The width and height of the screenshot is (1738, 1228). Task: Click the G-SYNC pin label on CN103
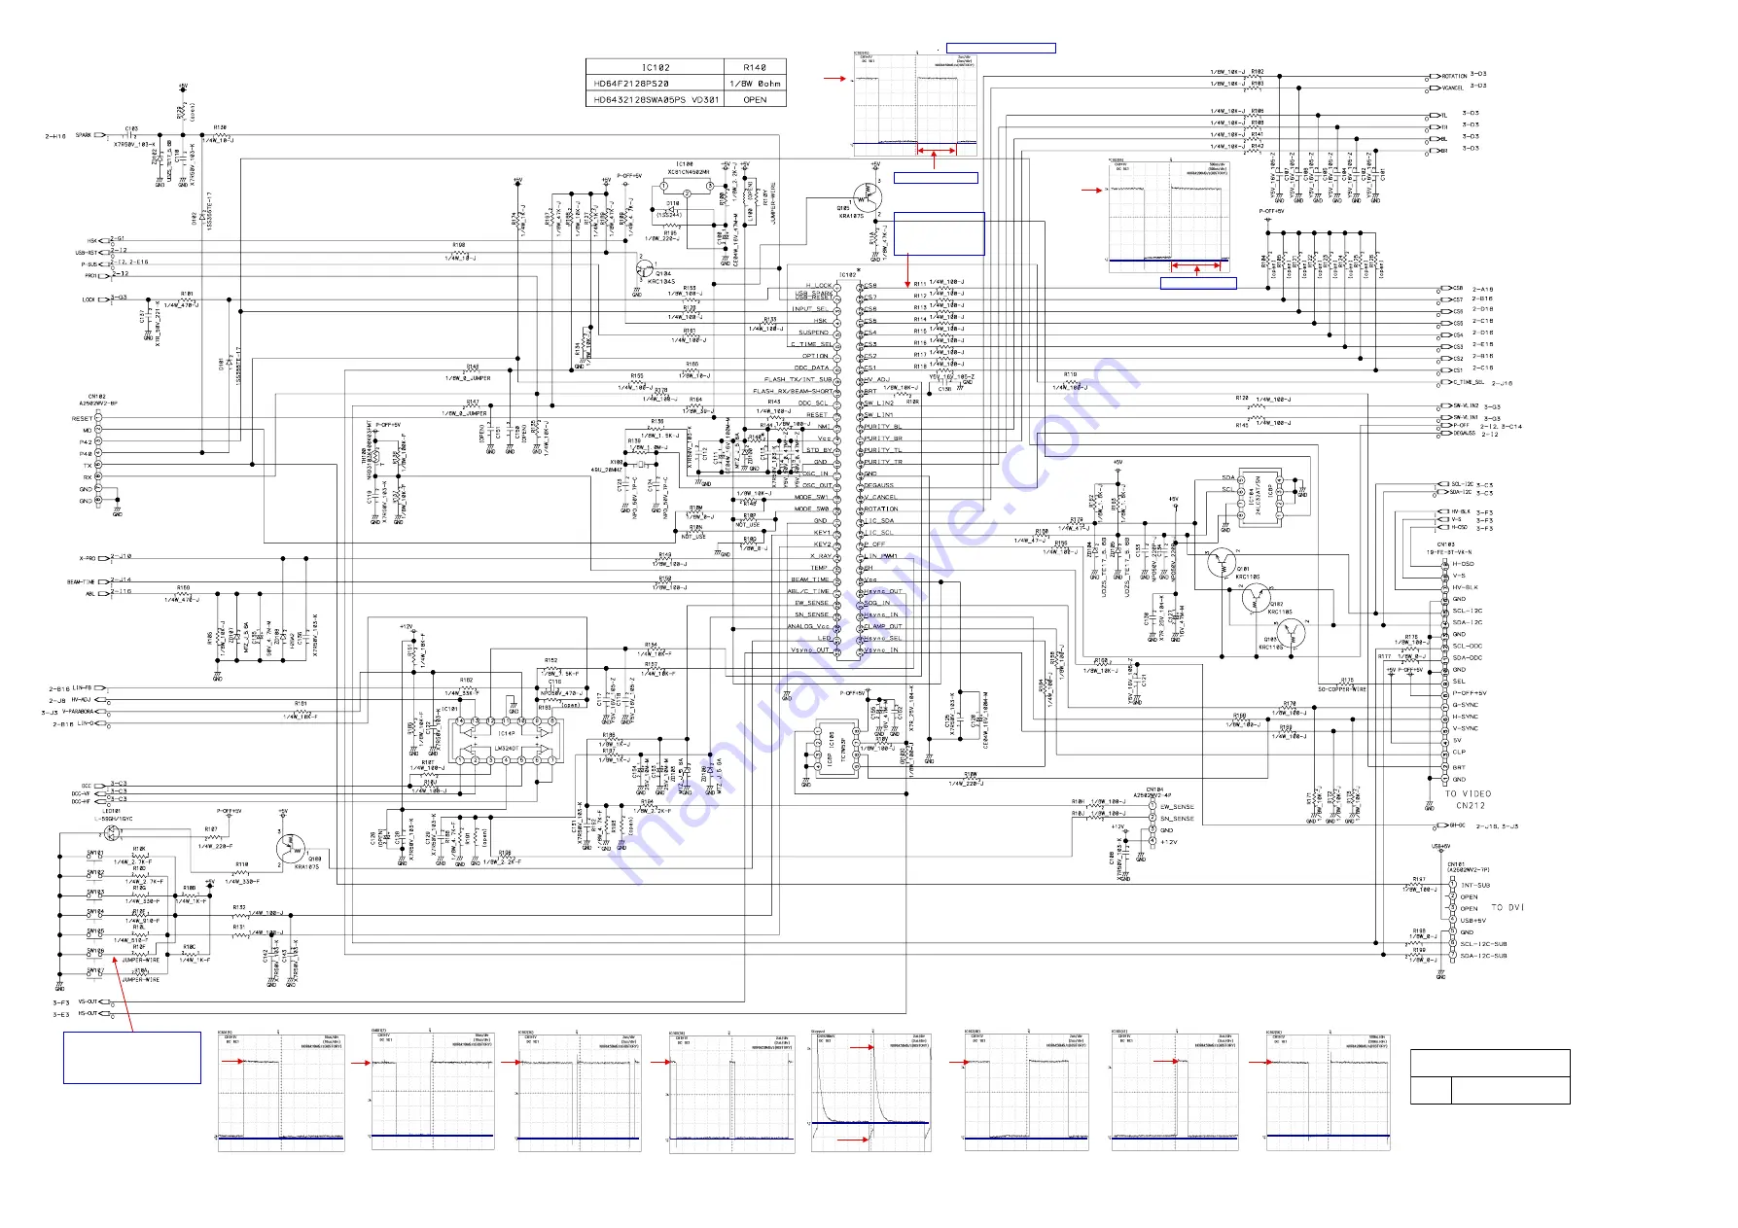point(1465,705)
